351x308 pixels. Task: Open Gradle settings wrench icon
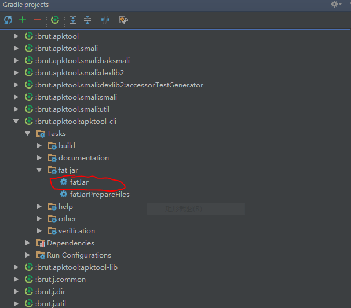pyautogui.click(x=123, y=20)
